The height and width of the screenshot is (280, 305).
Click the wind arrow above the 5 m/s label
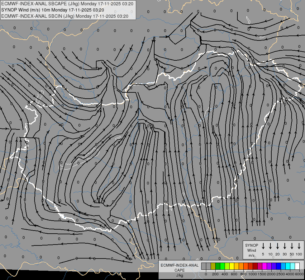coord(263,246)
